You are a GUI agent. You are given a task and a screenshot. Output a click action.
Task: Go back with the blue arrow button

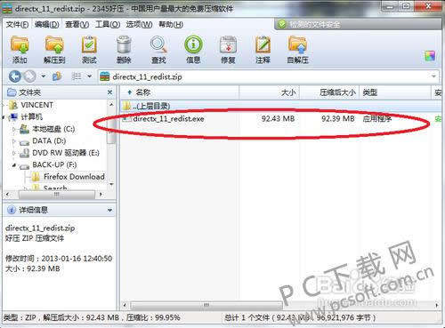pyautogui.click(x=15, y=76)
